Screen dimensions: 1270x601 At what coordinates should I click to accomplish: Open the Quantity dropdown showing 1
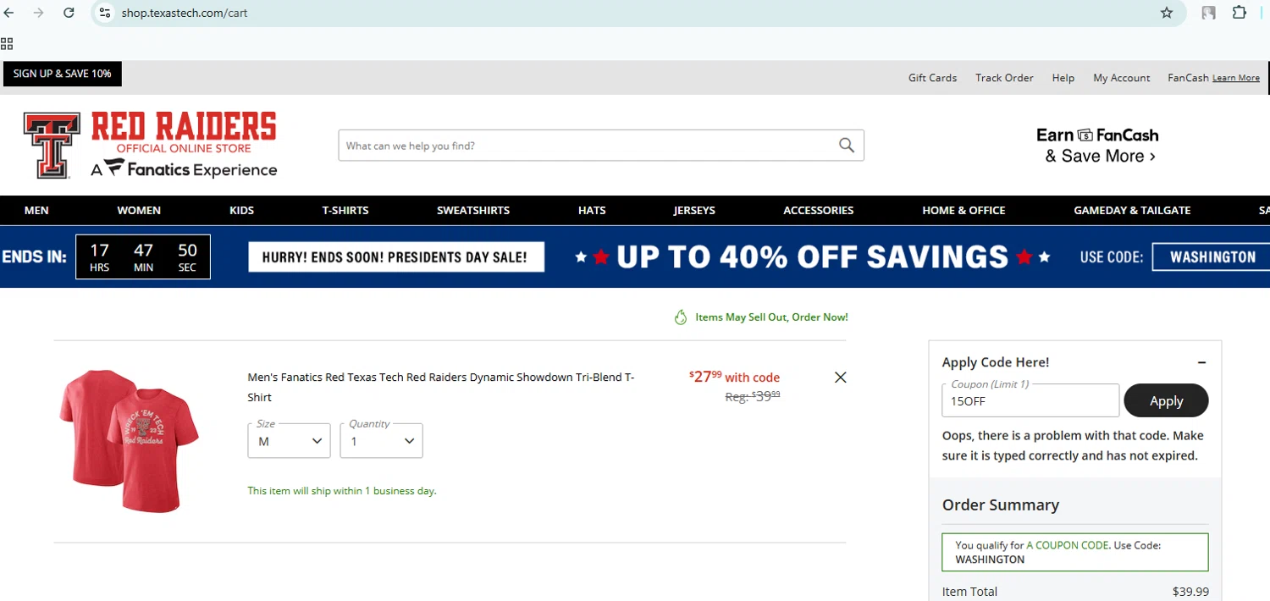pos(381,441)
